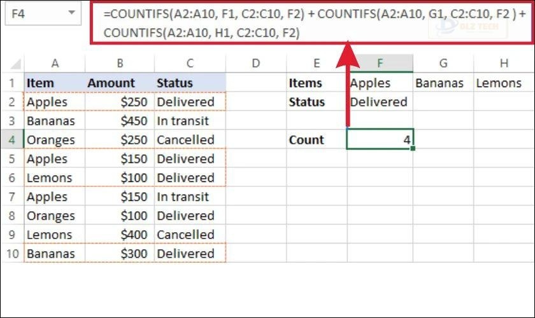
Task: Select the $450 amount cell
Action: (x=120, y=121)
